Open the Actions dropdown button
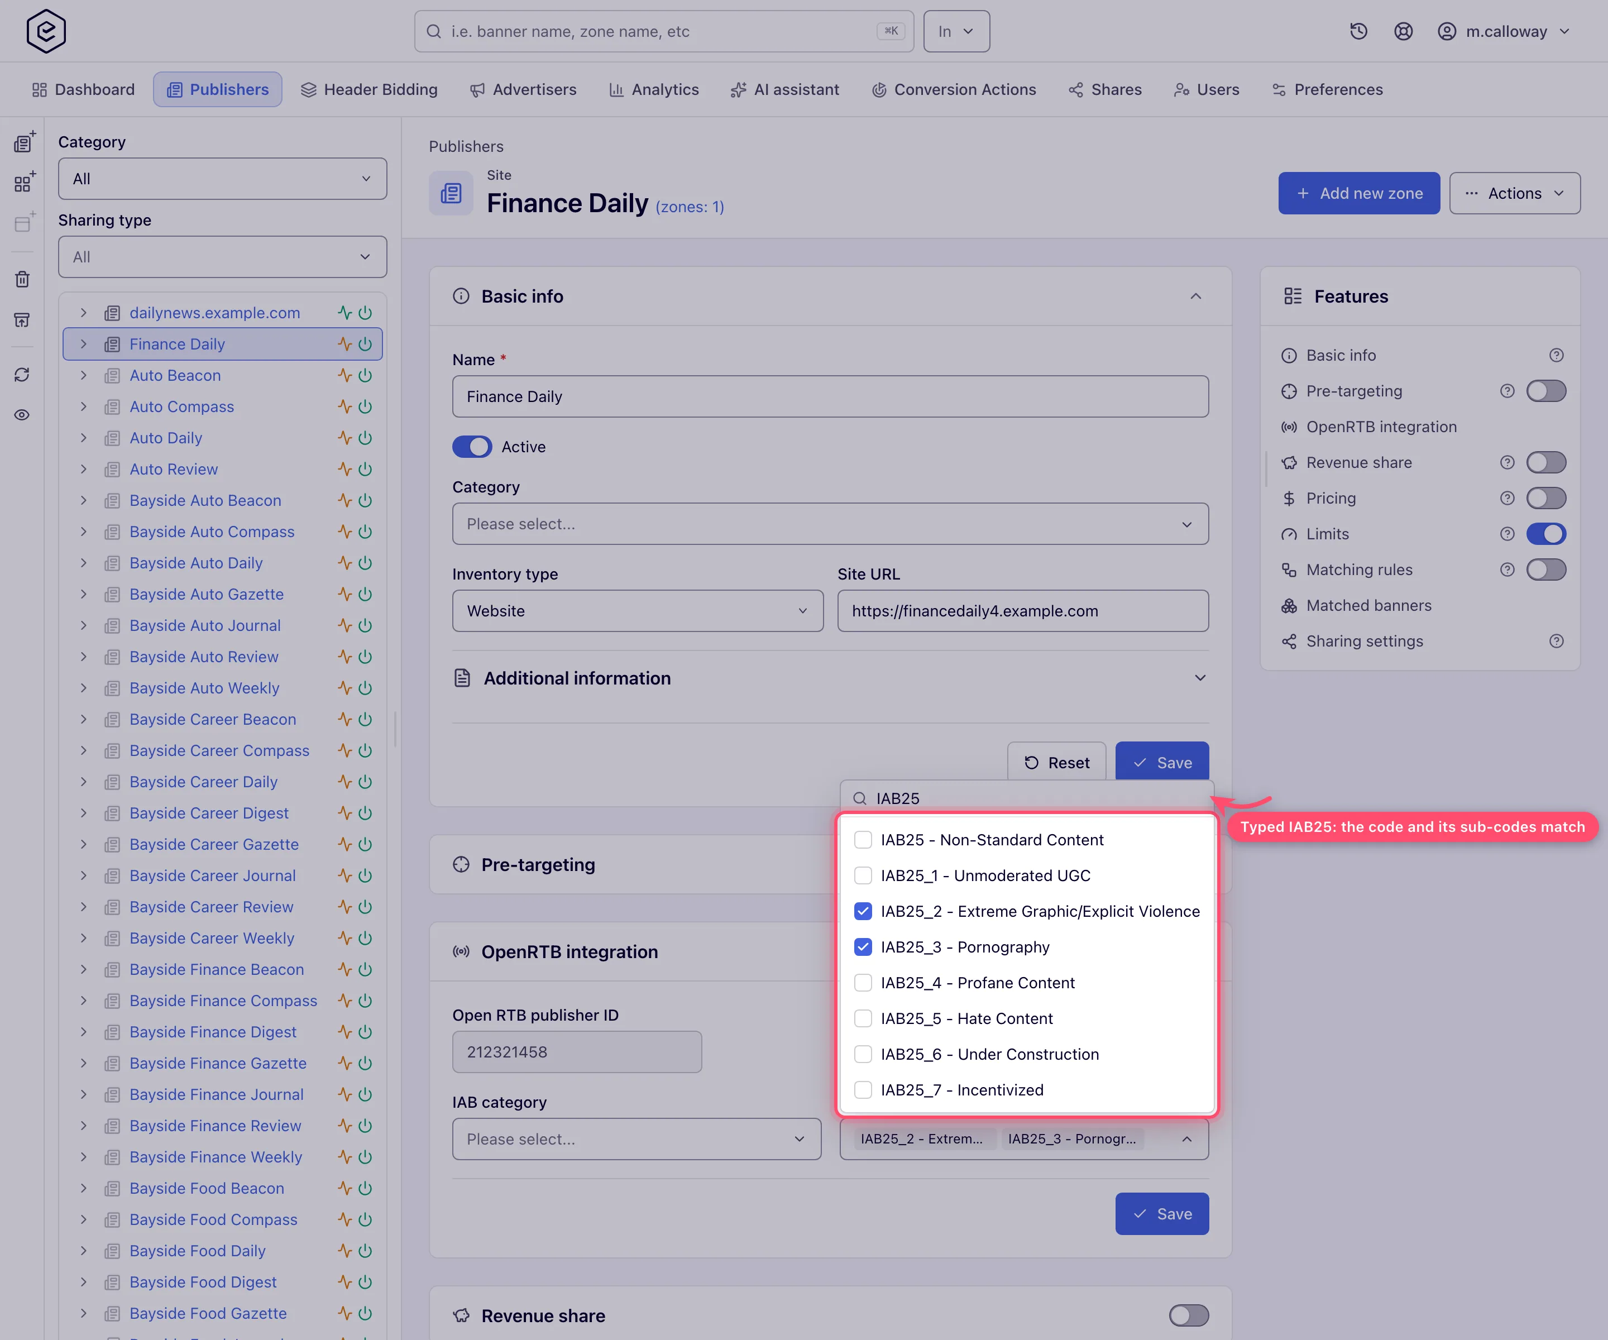 (x=1515, y=193)
